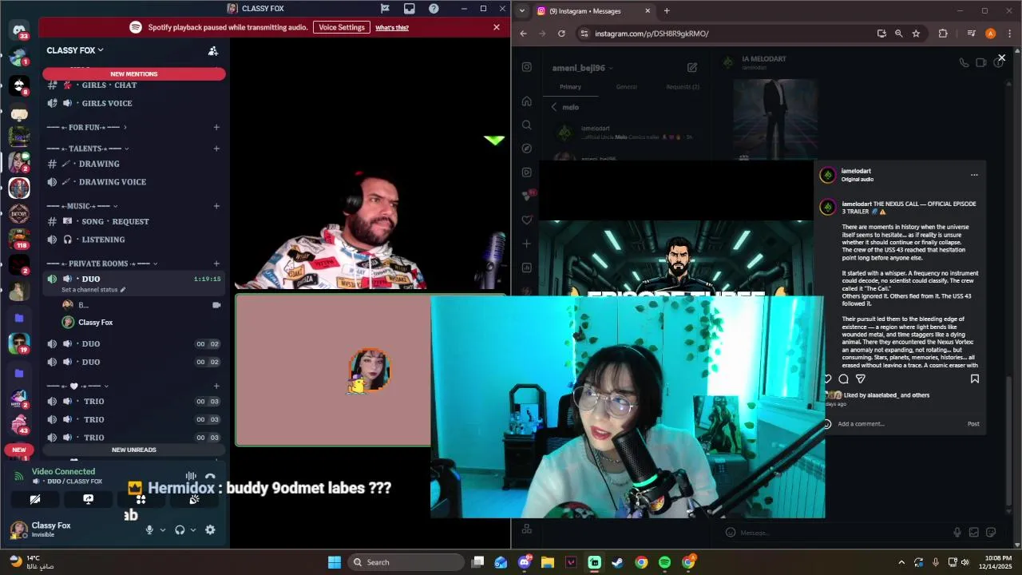
Task: Share your screen in Discord
Action: pyautogui.click(x=88, y=499)
